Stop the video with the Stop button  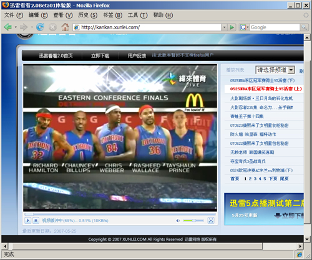tap(36, 220)
